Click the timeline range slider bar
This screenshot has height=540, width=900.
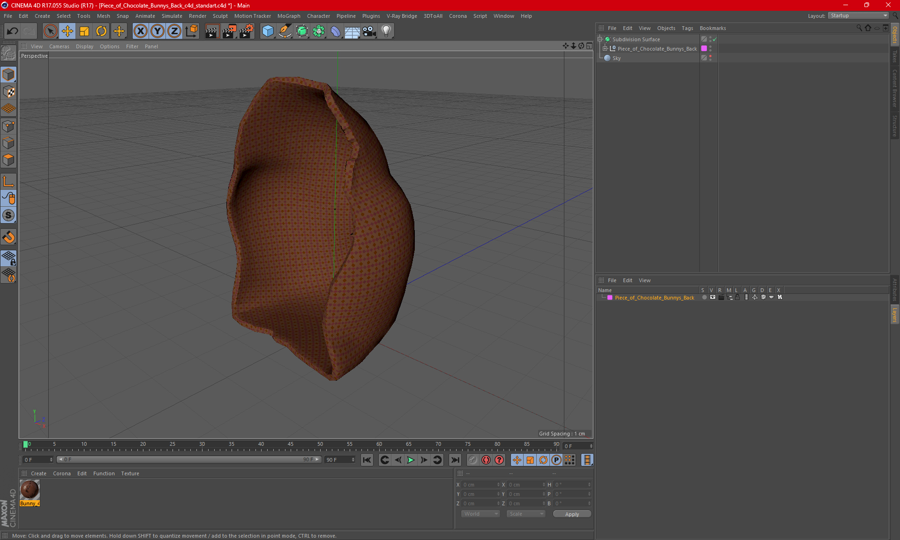point(188,459)
